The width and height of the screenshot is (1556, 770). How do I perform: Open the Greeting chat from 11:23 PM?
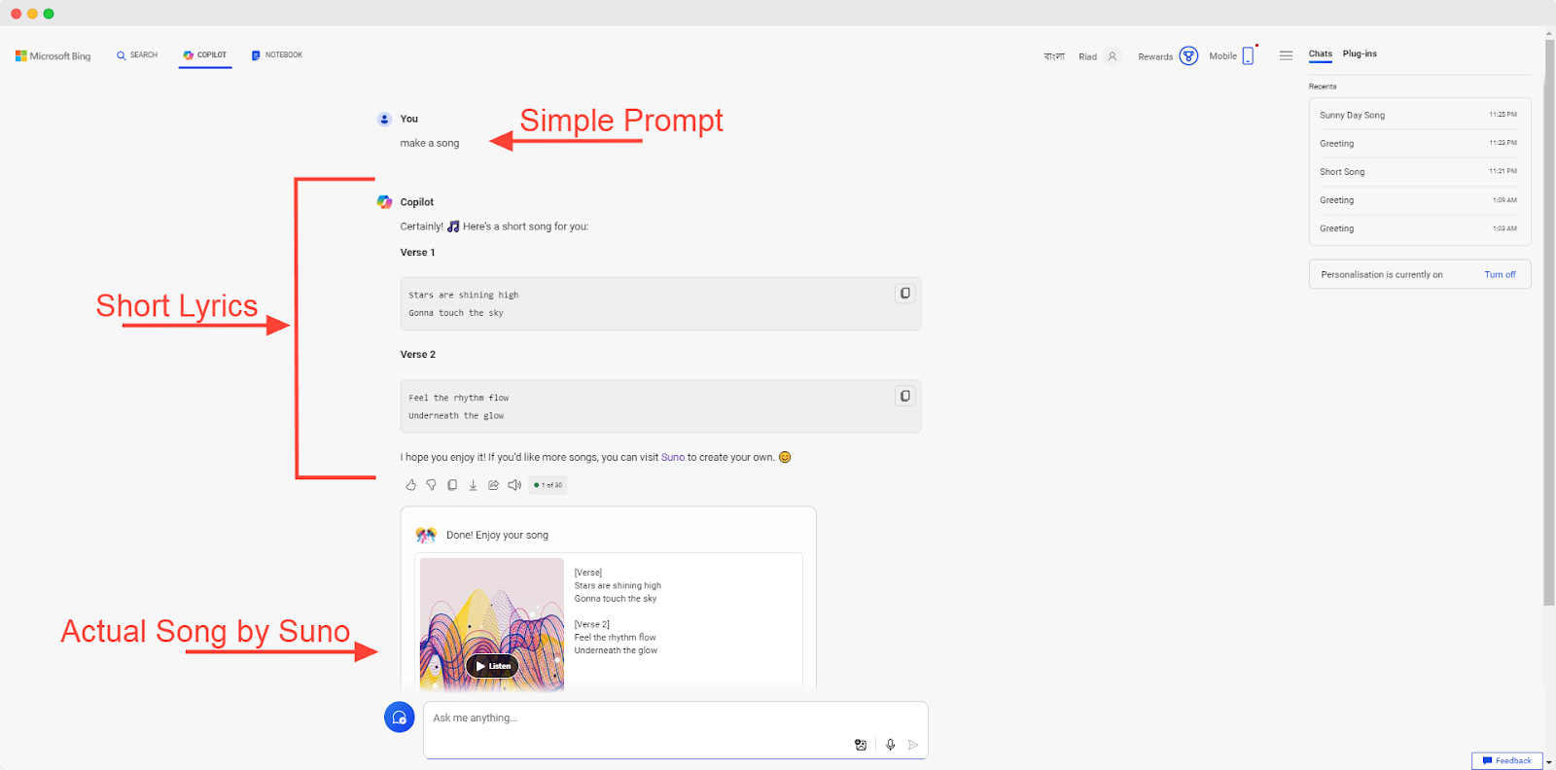click(1419, 143)
